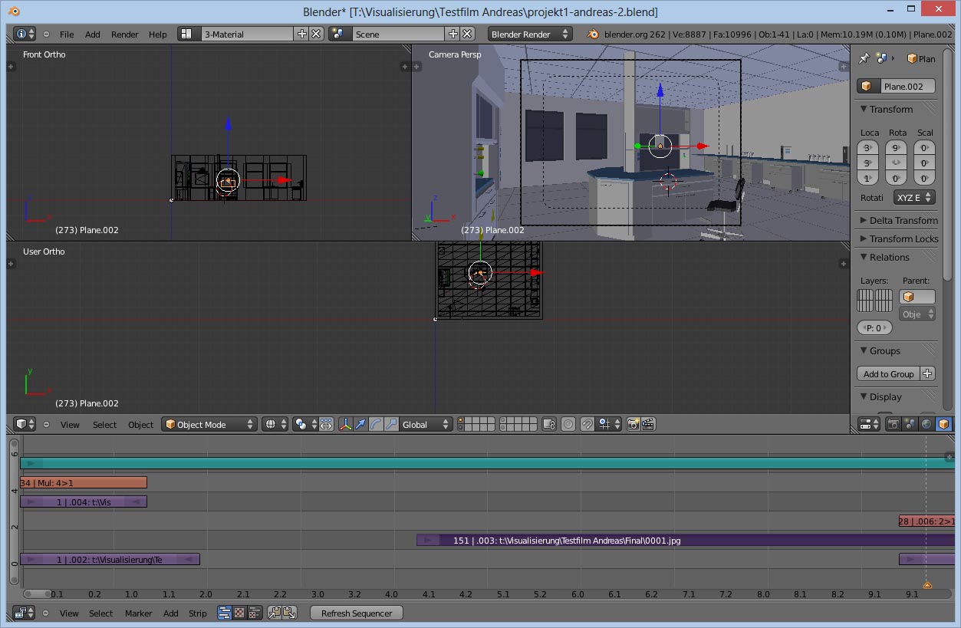Open the Object Mode dropdown
This screenshot has width=961, height=628.
(209, 424)
